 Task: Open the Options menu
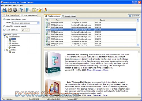click(x=16, y=6)
